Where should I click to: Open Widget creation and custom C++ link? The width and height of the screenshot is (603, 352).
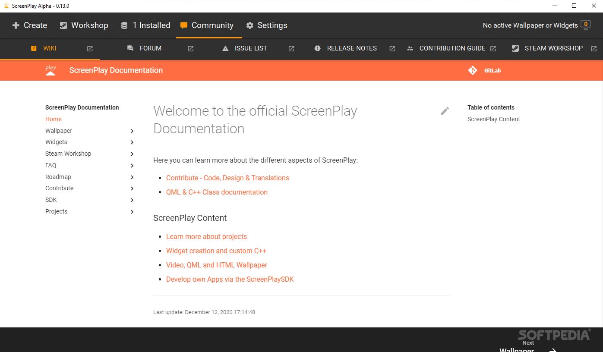click(x=216, y=251)
